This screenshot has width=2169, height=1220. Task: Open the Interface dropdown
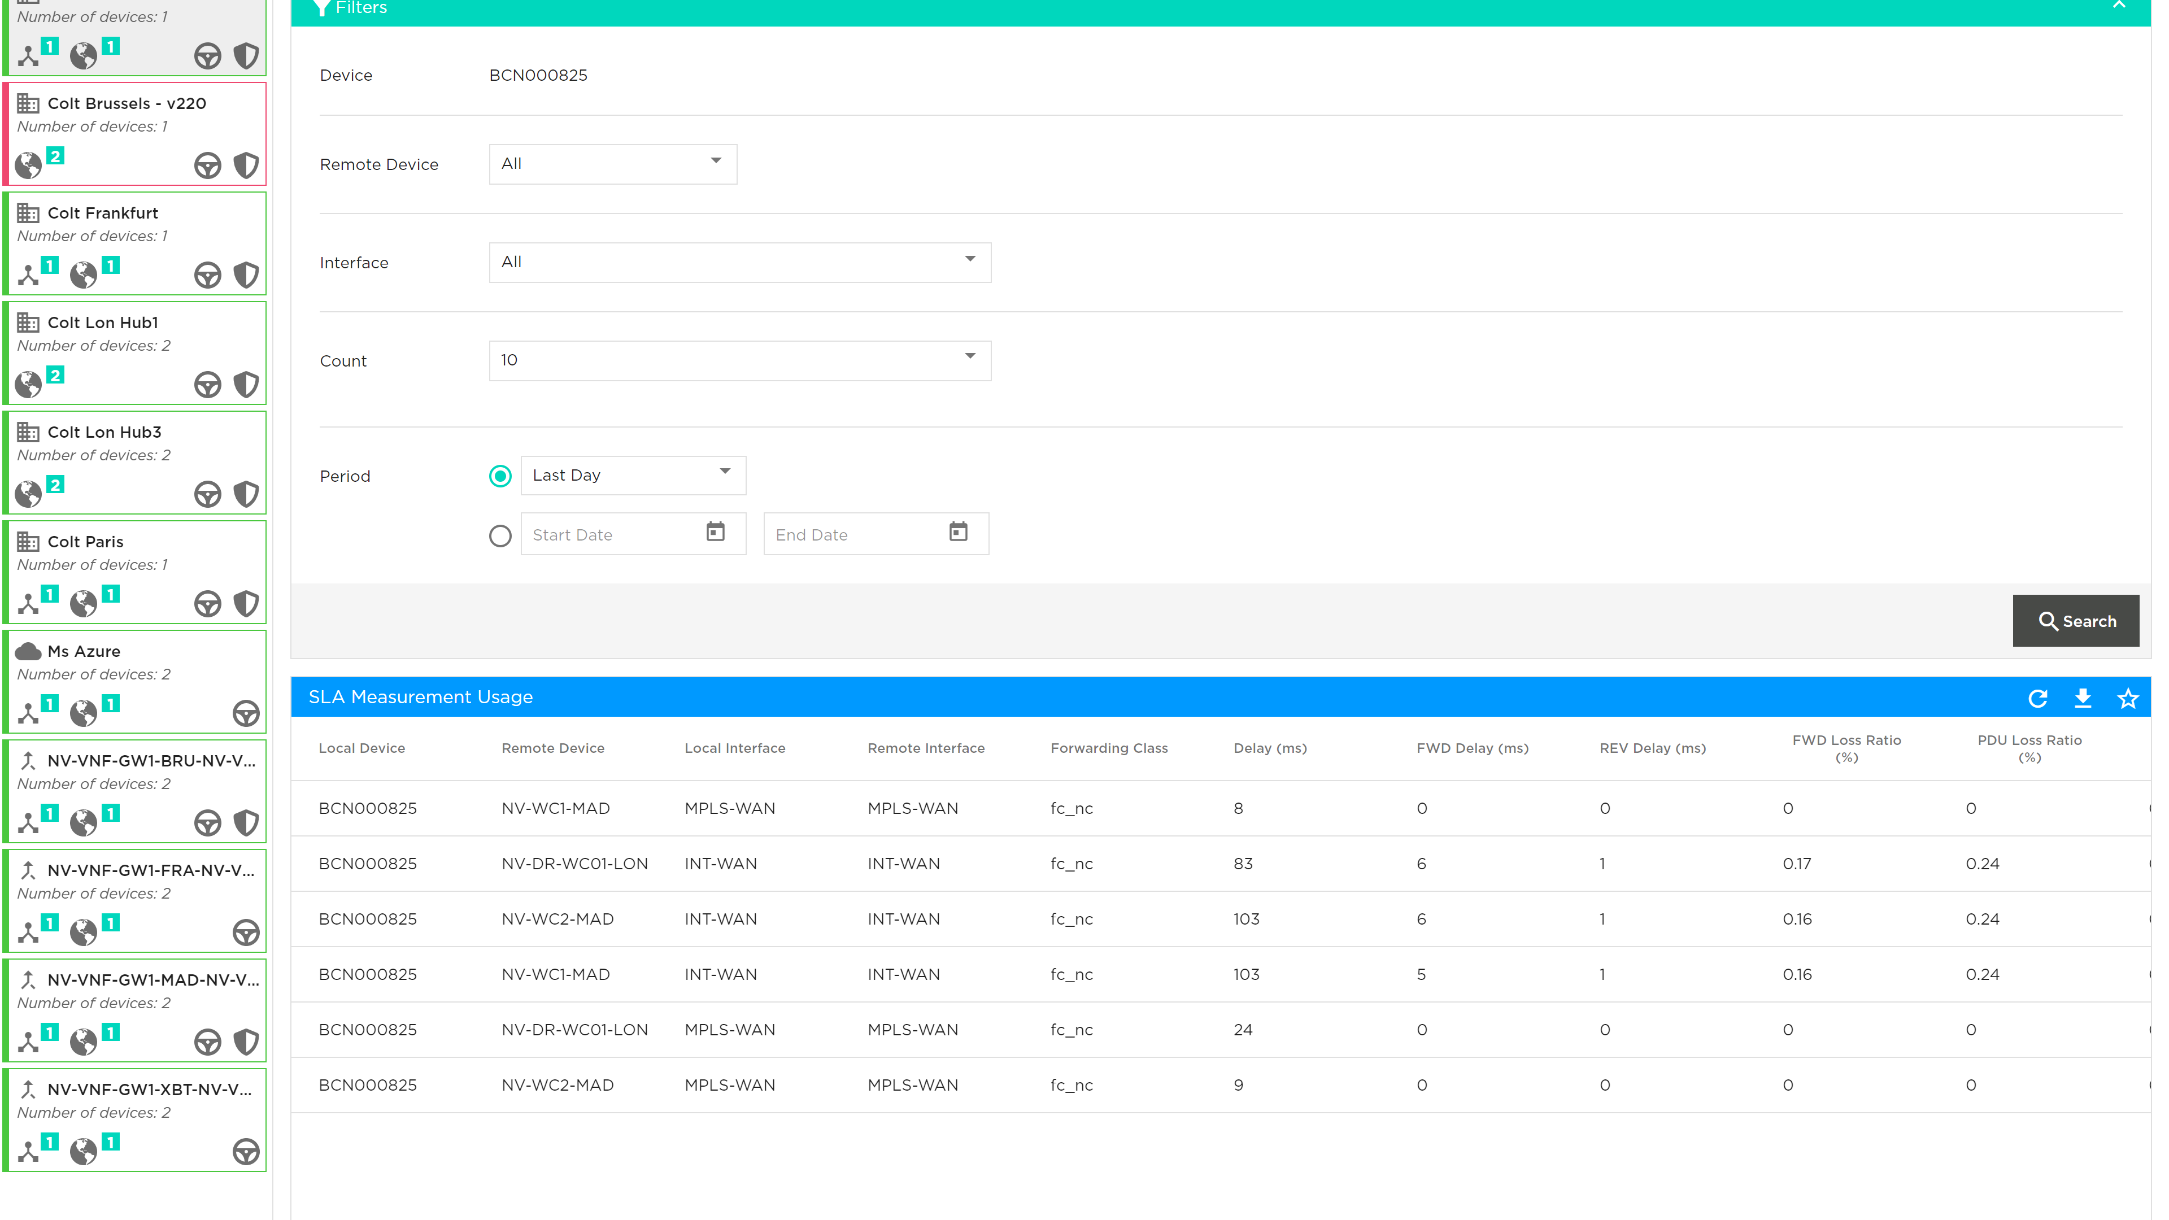pos(740,262)
